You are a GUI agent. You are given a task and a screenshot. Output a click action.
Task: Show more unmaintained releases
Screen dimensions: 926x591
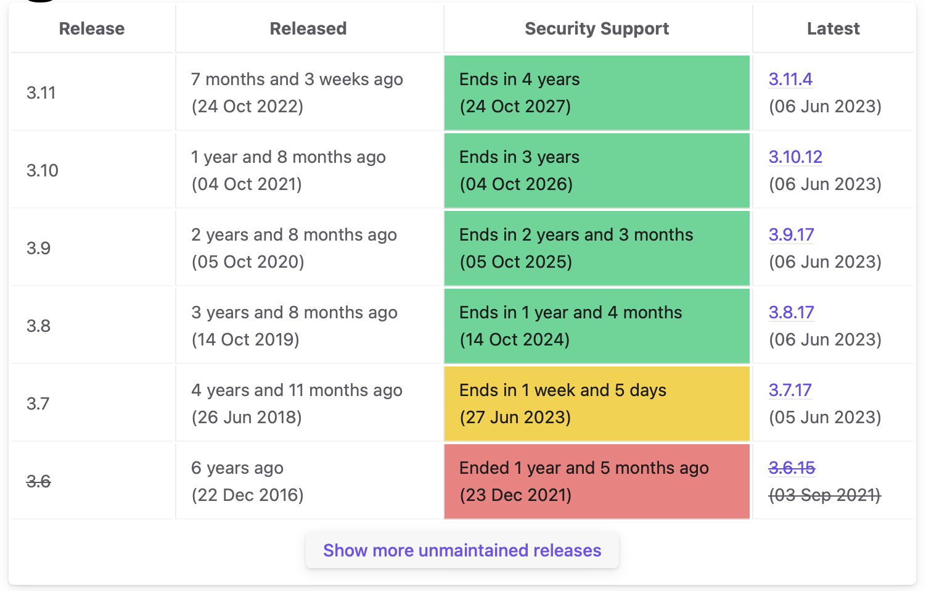coord(462,550)
